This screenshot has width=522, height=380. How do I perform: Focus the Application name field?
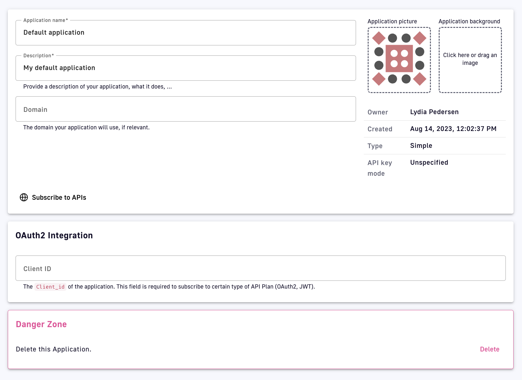(x=185, y=33)
